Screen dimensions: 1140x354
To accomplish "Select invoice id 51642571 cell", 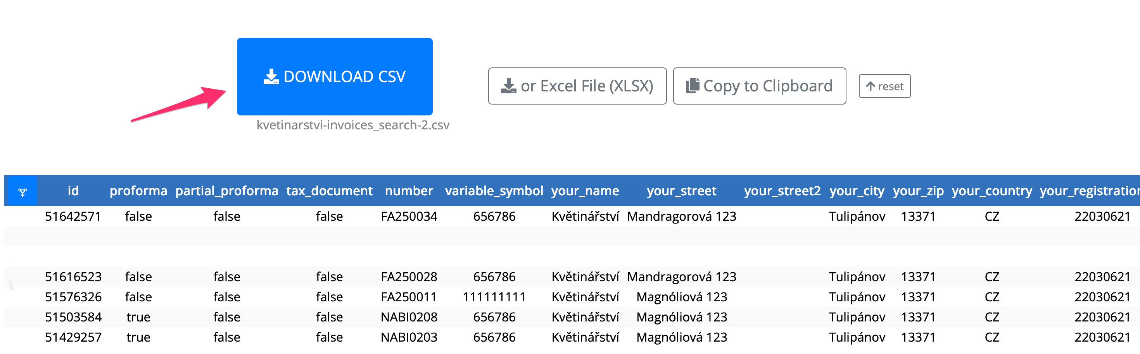I will tap(73, 216).
